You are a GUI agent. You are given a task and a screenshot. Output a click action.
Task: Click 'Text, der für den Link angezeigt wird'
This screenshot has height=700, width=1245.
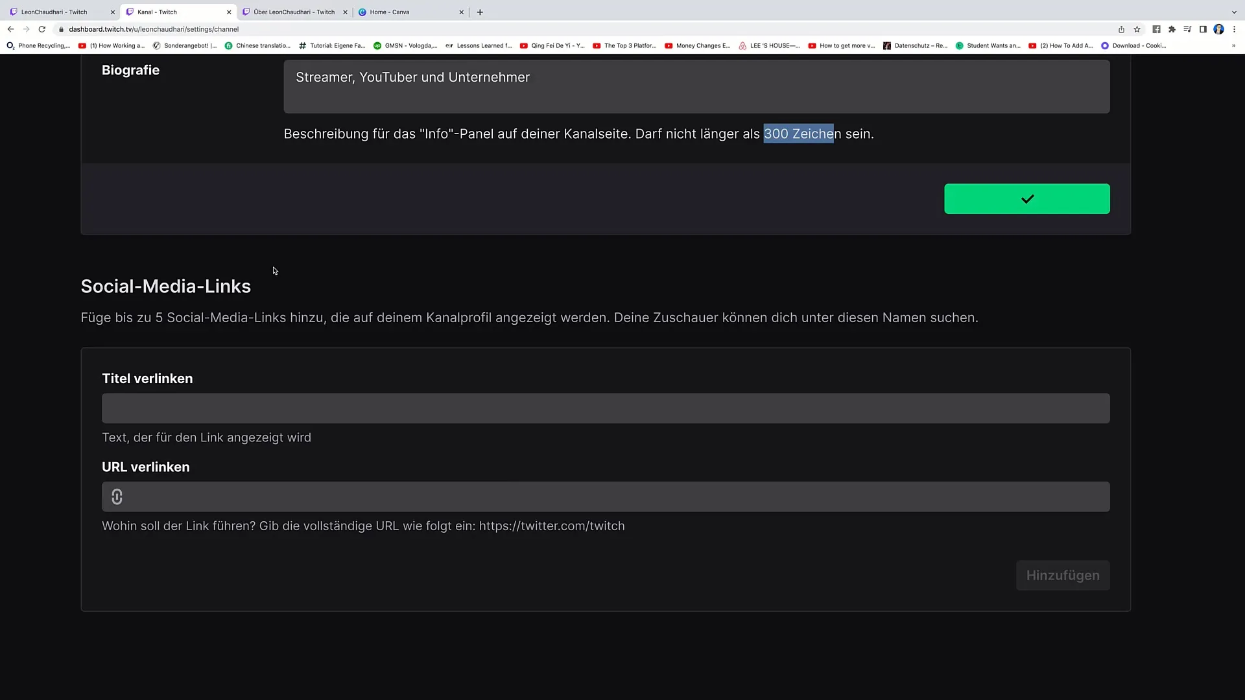pos(206,437)
